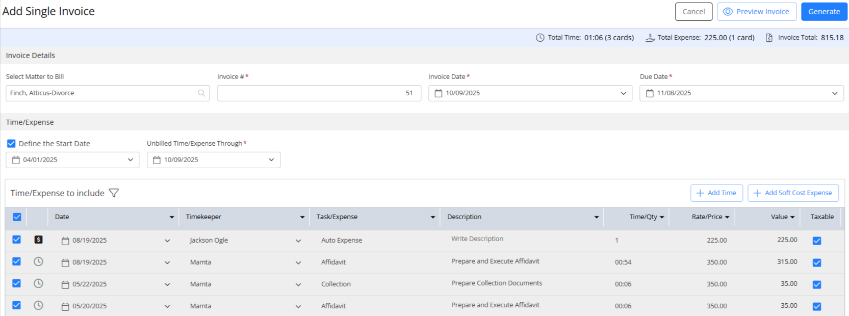Click the filter funnel icon beside Time/Expense to include
This screenshot has width=849, height=316.
[114, 193]
